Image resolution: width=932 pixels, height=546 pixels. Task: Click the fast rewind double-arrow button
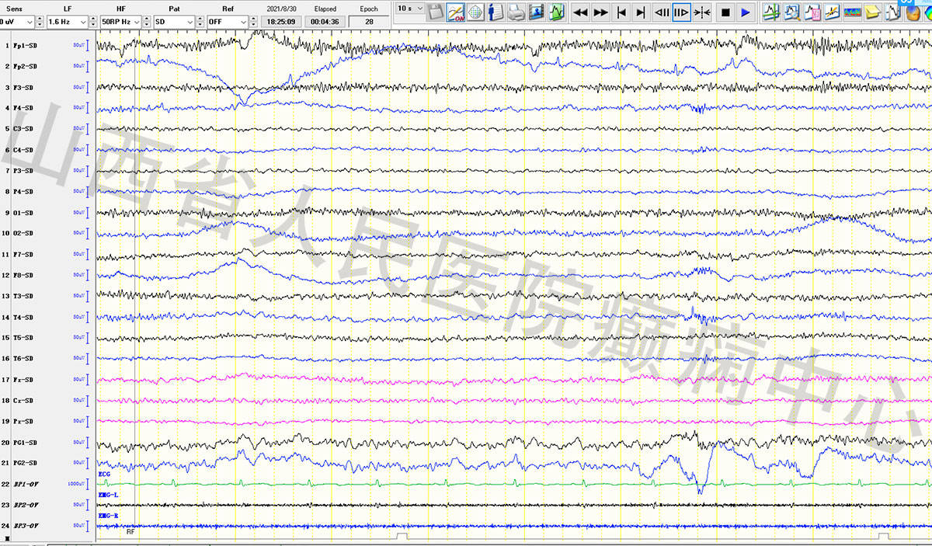click(580, 12)
